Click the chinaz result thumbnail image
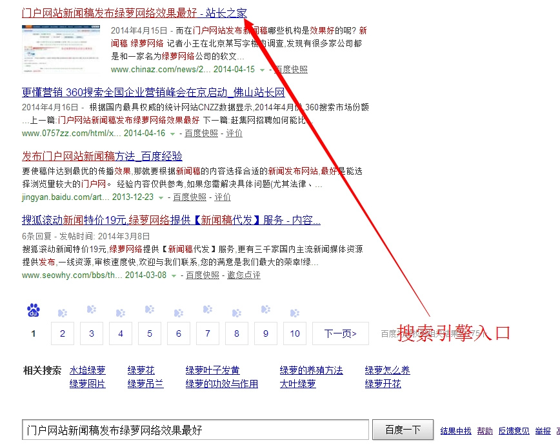560x447 pixels. click(61, 49)
